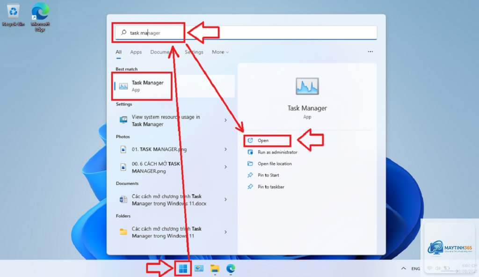Switch to the Apps tab
The image size is (479, 277).
(136, 52)
